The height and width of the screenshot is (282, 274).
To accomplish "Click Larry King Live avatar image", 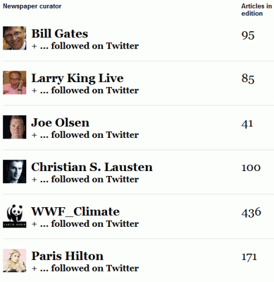I will coord(15,83).
